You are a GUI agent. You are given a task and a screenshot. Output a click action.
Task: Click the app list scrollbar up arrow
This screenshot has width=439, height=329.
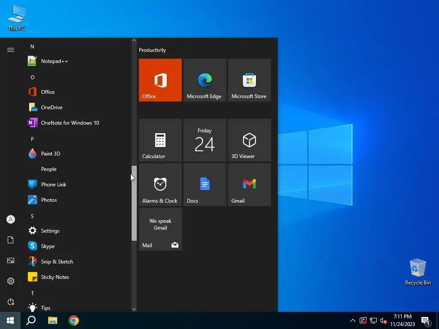pyautogui.click(x=134, y=40)
